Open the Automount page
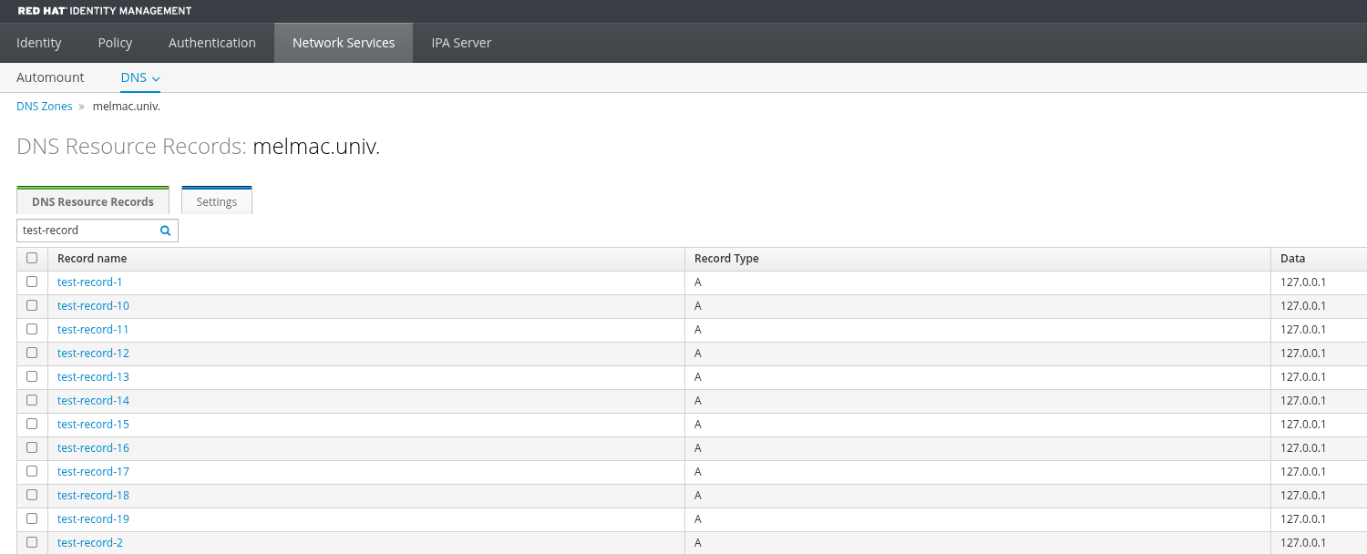 (x=50, y=77)
